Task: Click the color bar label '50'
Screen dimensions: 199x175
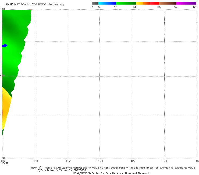Action: (x=159, y=7)
